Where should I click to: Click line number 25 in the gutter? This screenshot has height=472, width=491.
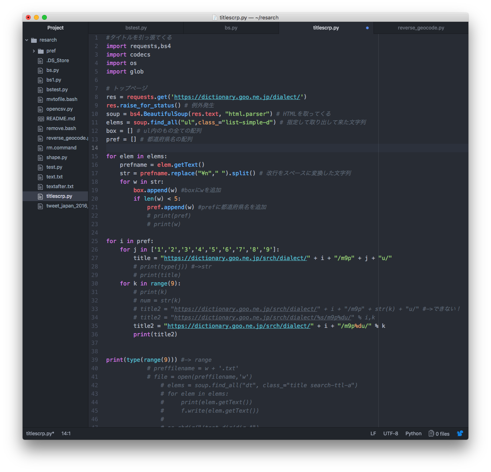(94, 241)
